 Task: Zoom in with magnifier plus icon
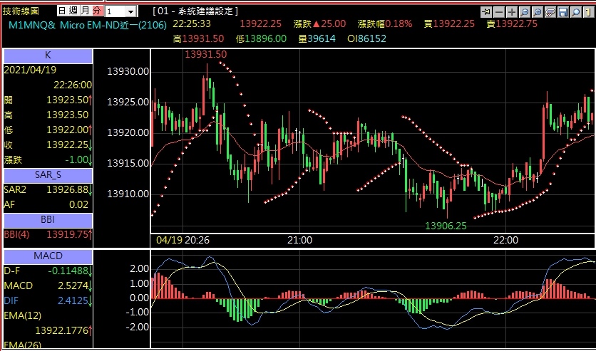538,12
